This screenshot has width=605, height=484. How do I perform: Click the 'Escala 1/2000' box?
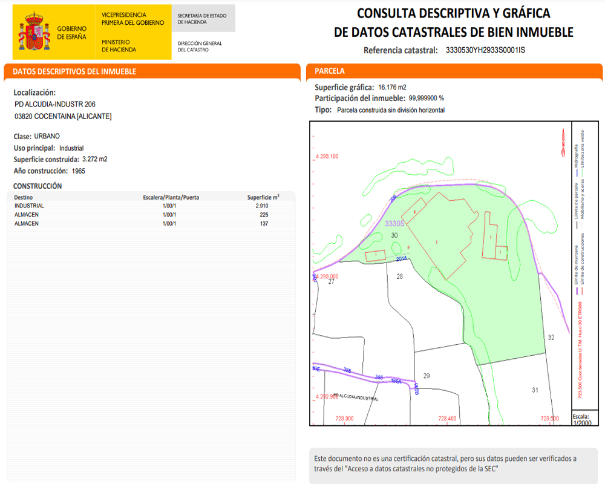581,419
